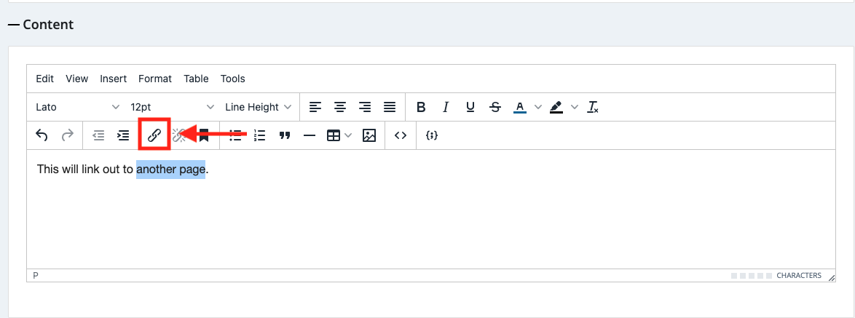The width and height of the screenshot is (855, 318).
Task: Toggle underline on selected text
Action: tap(470, 107)
